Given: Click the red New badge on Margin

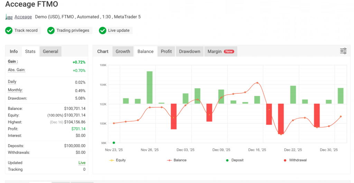Looking at the screenshot, I should [229, 51].
